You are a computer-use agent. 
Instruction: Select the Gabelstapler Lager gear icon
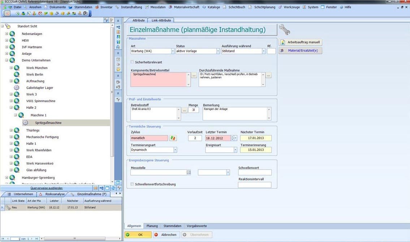[17, 88]
